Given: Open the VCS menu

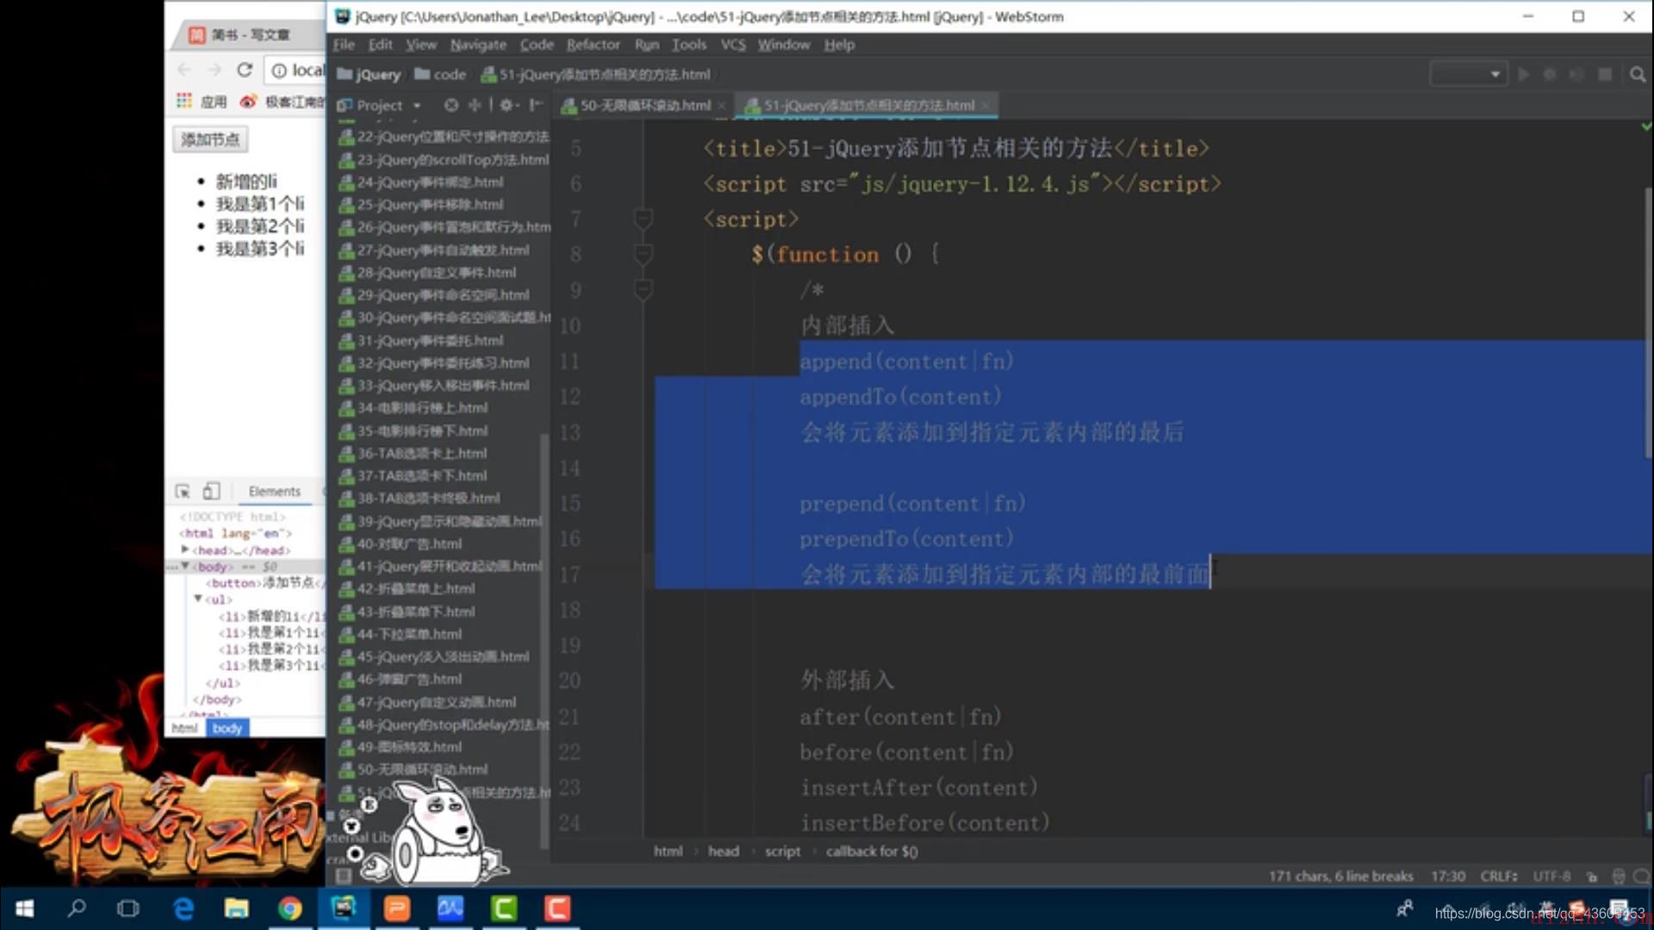Looking at the screenshot, I should coord(733,44).
